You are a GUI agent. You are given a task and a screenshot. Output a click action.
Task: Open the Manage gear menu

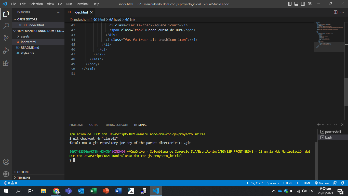6,174
